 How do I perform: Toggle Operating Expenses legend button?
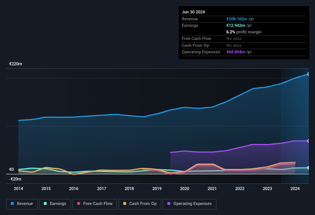point(190,204)
